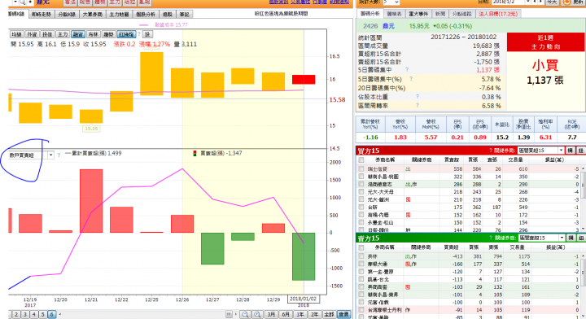
Task: Click help icon beside 5日籌碼集中(%)
Action: pyautogui.click(x=411, y=79)
